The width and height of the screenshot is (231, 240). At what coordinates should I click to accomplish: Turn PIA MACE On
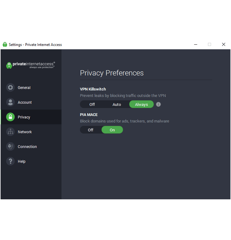click(112, 130)
